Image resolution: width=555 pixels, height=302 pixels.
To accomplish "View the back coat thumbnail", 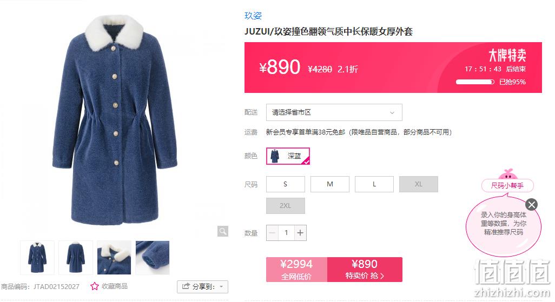I will coord(76,258).
